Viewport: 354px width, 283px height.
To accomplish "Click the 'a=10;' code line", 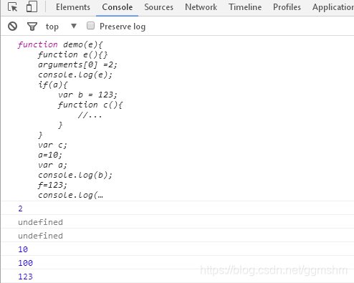I will (x=50, y=155).
